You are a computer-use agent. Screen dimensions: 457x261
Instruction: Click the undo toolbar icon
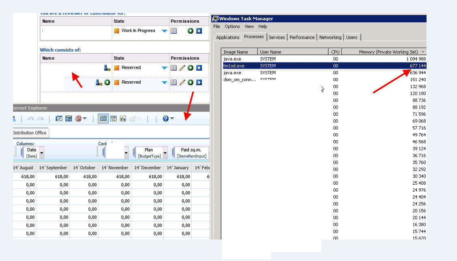point(30,119)
